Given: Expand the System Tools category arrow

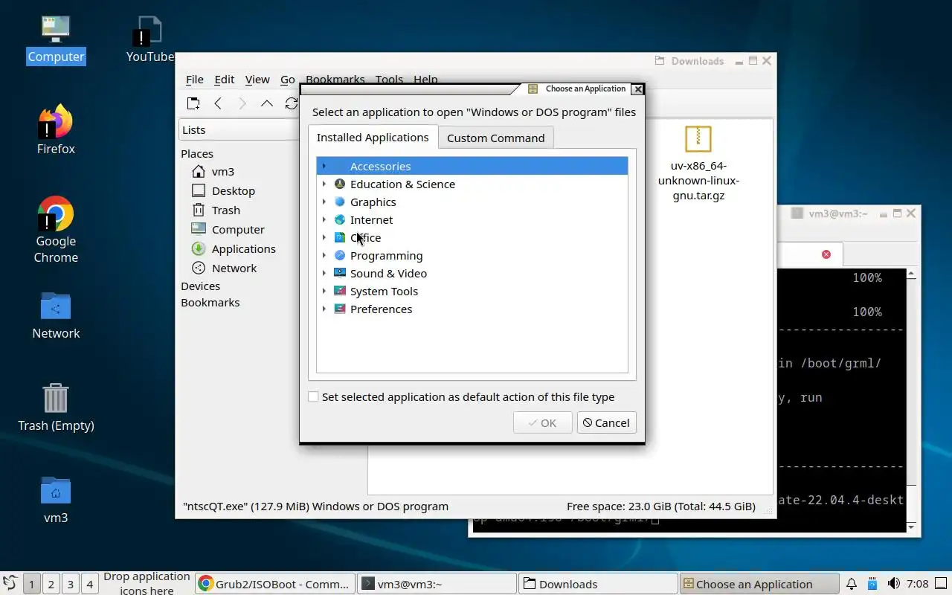Looking at the screenshot, I should click(x=324, y=291).
